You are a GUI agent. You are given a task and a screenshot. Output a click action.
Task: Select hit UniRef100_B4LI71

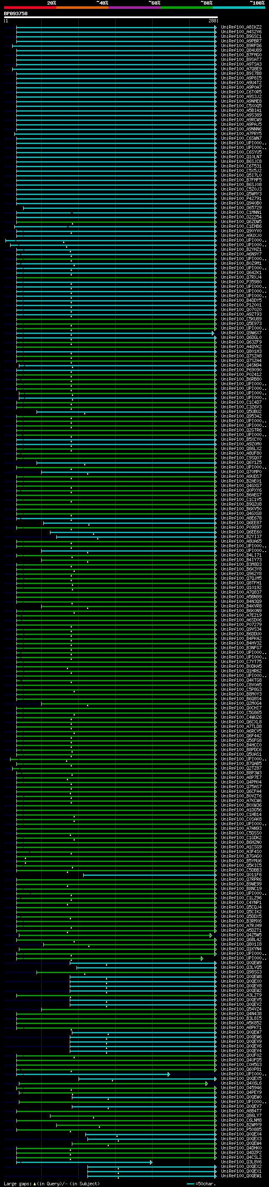click(241, 555)
